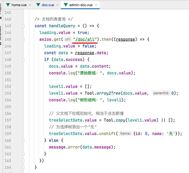
Task: Click the copy method on line 157
Action: (120, 120)
